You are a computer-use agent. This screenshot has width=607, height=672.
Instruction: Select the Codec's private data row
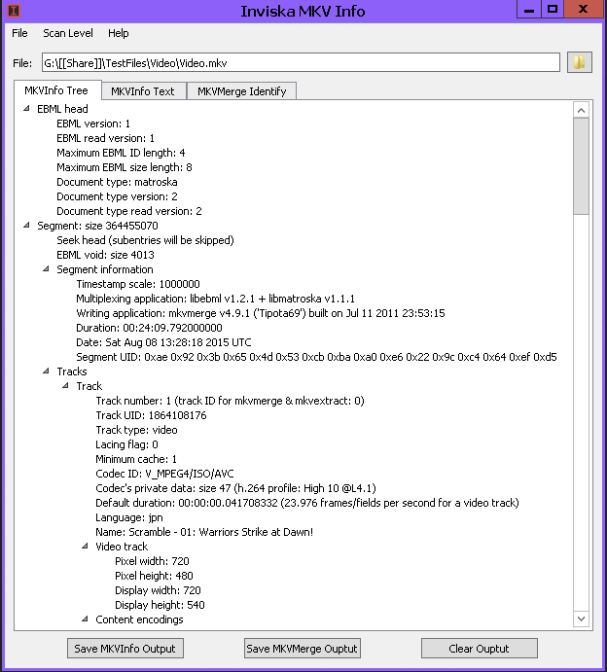tap(235, 488)
